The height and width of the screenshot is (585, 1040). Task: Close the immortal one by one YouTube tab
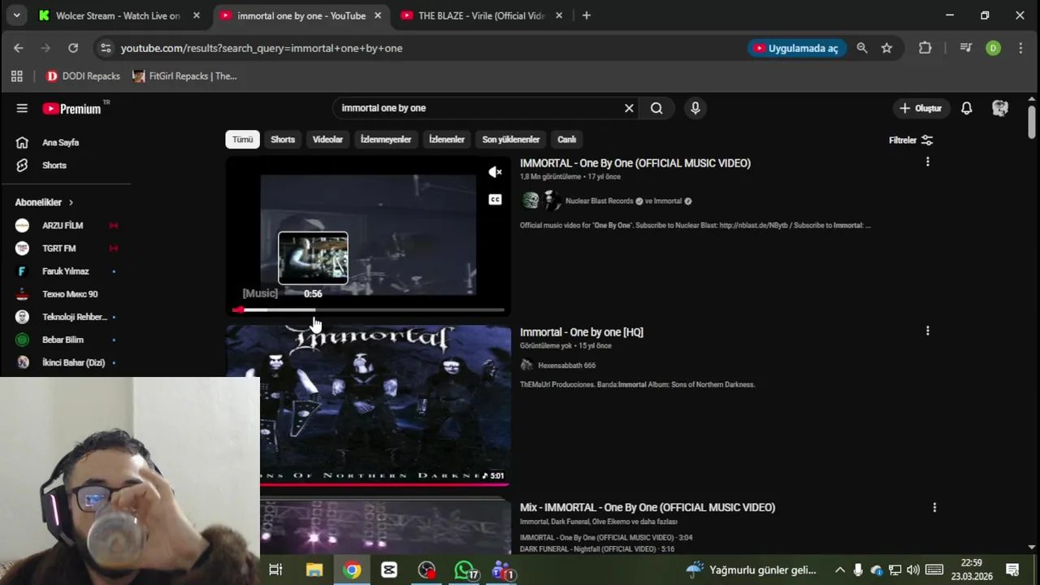click(x=378, y=15)
